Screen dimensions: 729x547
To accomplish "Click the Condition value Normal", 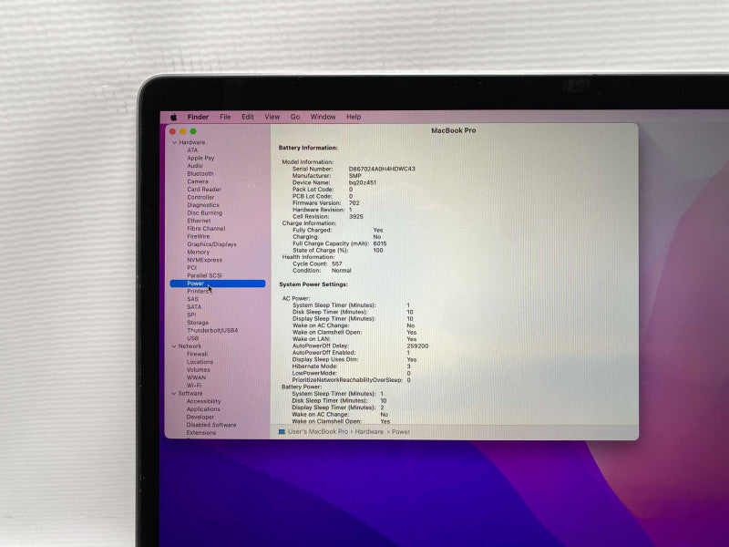I will click(x=341, y=271).
